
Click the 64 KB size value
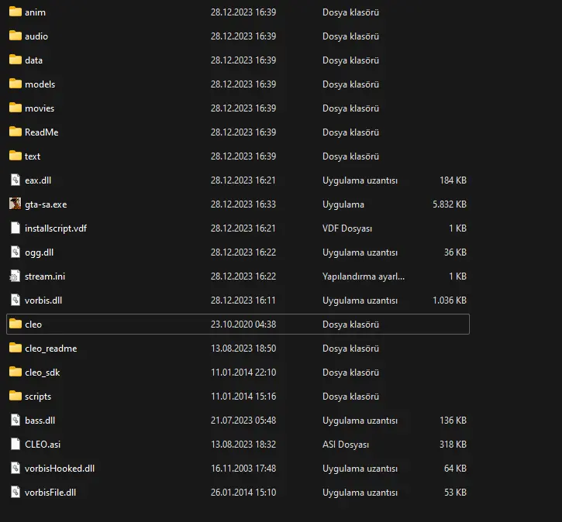455,469
